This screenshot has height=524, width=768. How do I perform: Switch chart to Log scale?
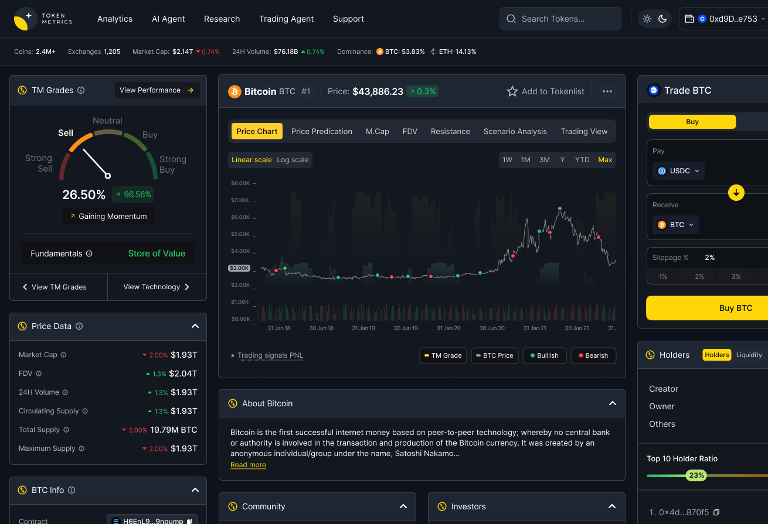click(x=293, y=160)
